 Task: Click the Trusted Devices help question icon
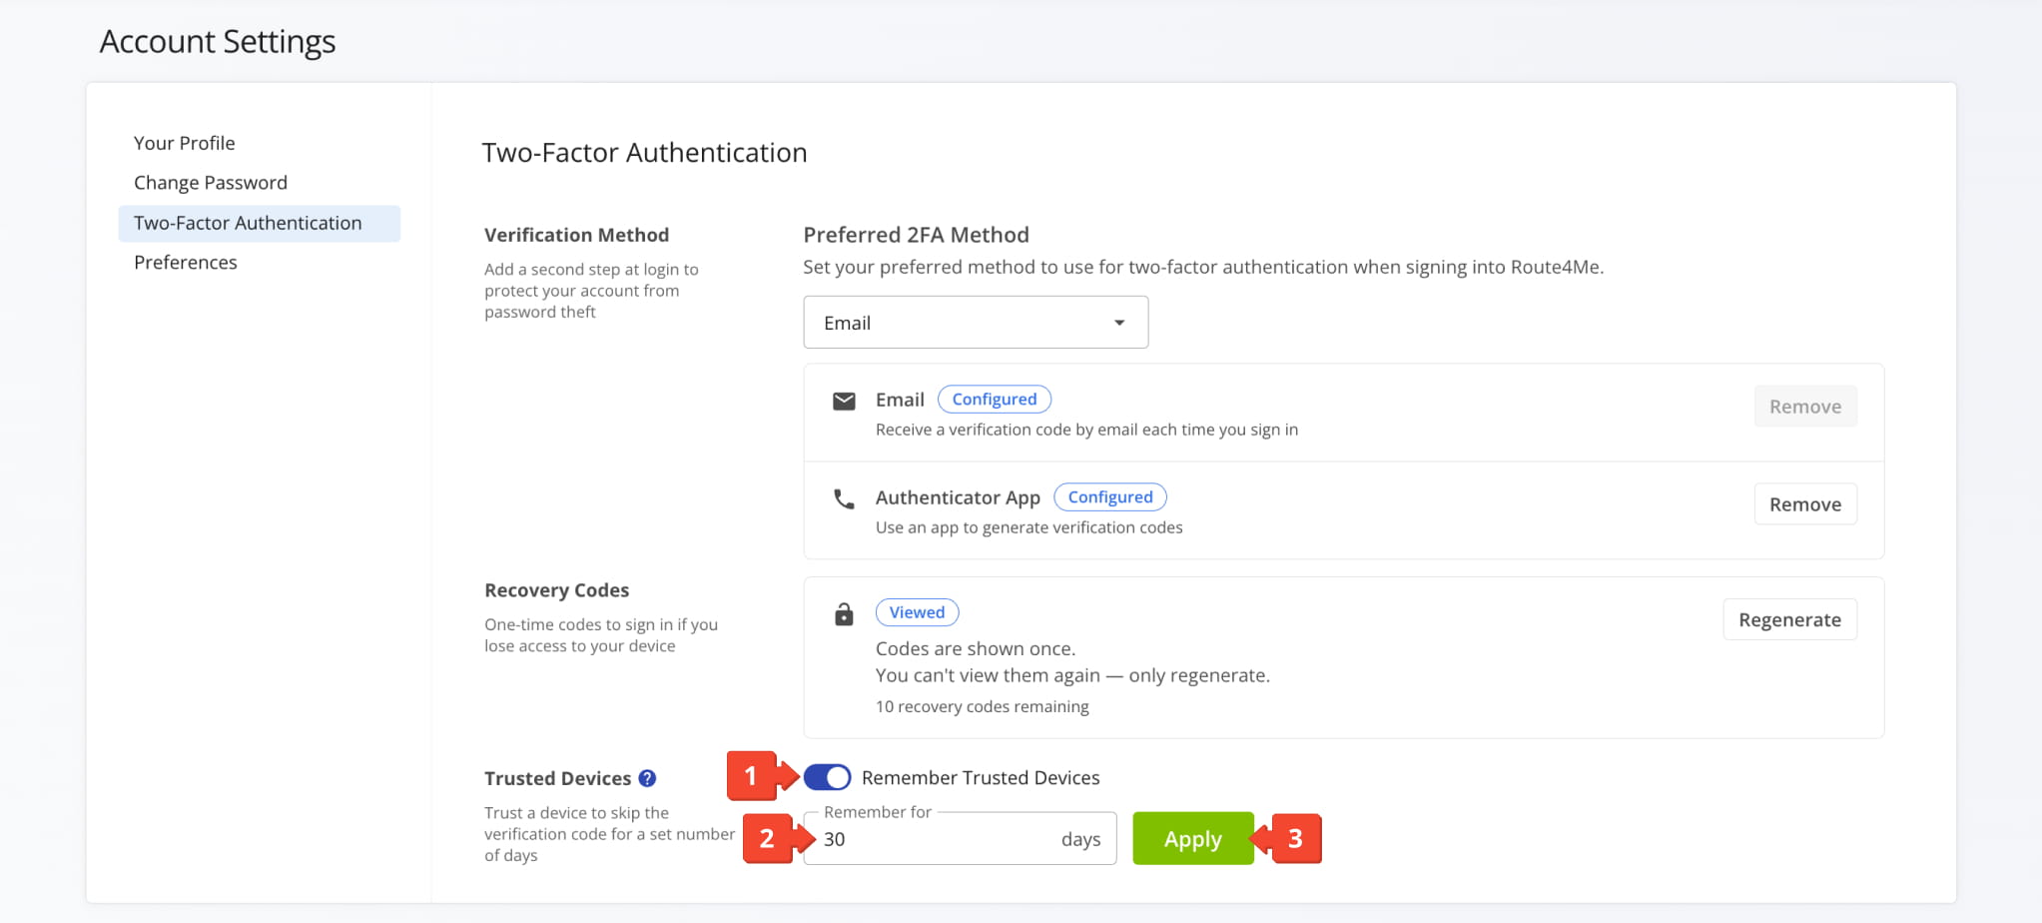click(647, 778)
